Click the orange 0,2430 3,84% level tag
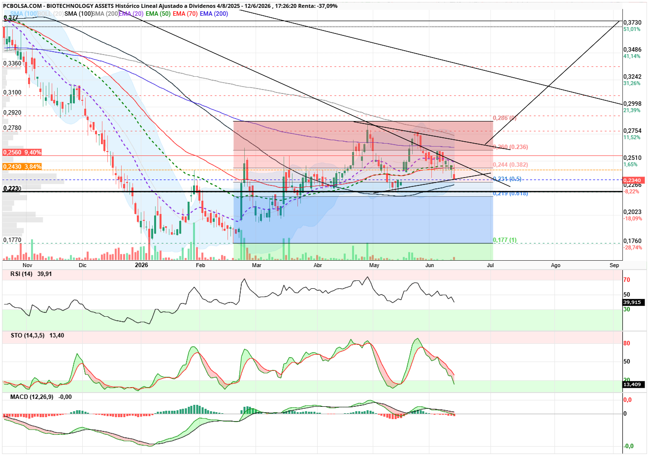 click(22, 167)
